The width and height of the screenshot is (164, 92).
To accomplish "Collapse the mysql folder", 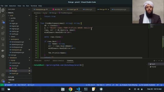I will [x=19, y=60].
